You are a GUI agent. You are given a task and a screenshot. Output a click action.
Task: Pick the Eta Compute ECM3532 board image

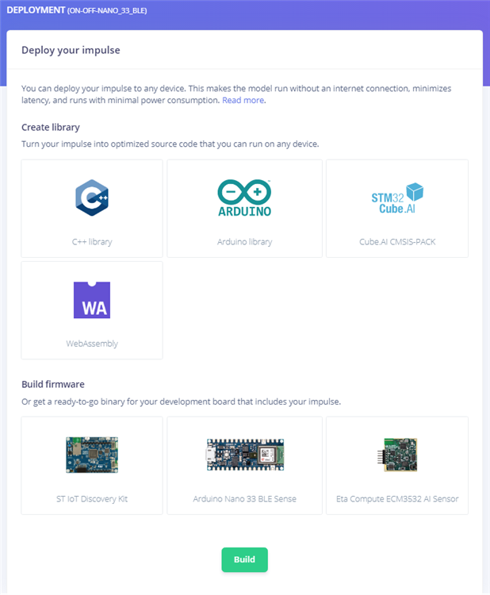tap(397, 455)
